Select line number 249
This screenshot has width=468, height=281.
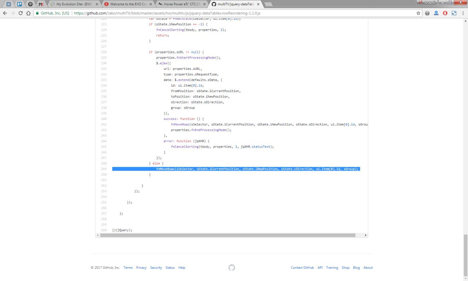click(104, 169)
